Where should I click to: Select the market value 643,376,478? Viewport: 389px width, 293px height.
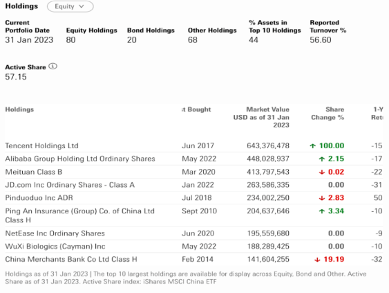tap(268, 145)
